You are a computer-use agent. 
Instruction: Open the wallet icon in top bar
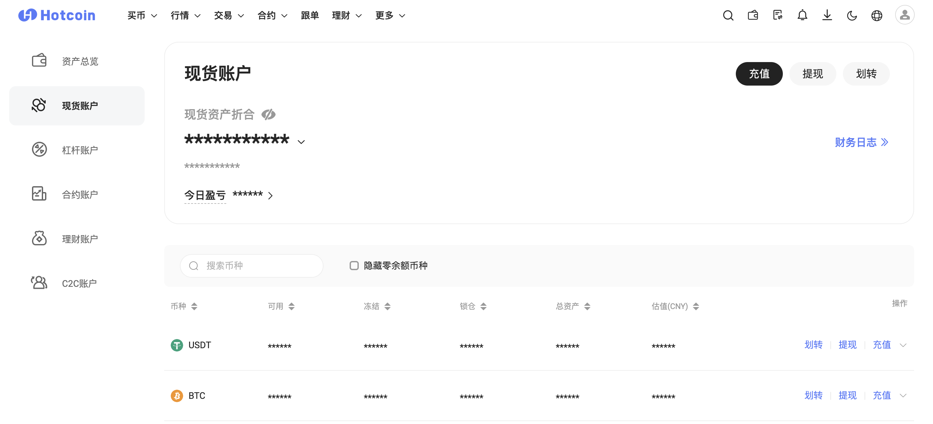752,16
